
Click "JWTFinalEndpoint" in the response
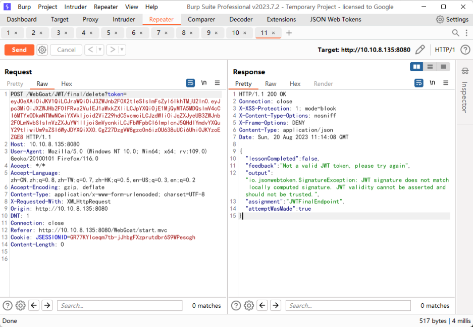point(315,202)
